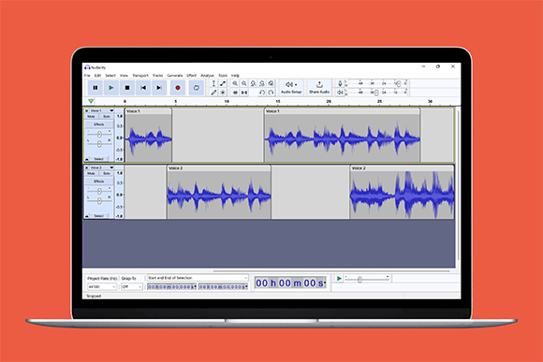
Task: Silence audio selection icon
Action: (x=244, y=93)
